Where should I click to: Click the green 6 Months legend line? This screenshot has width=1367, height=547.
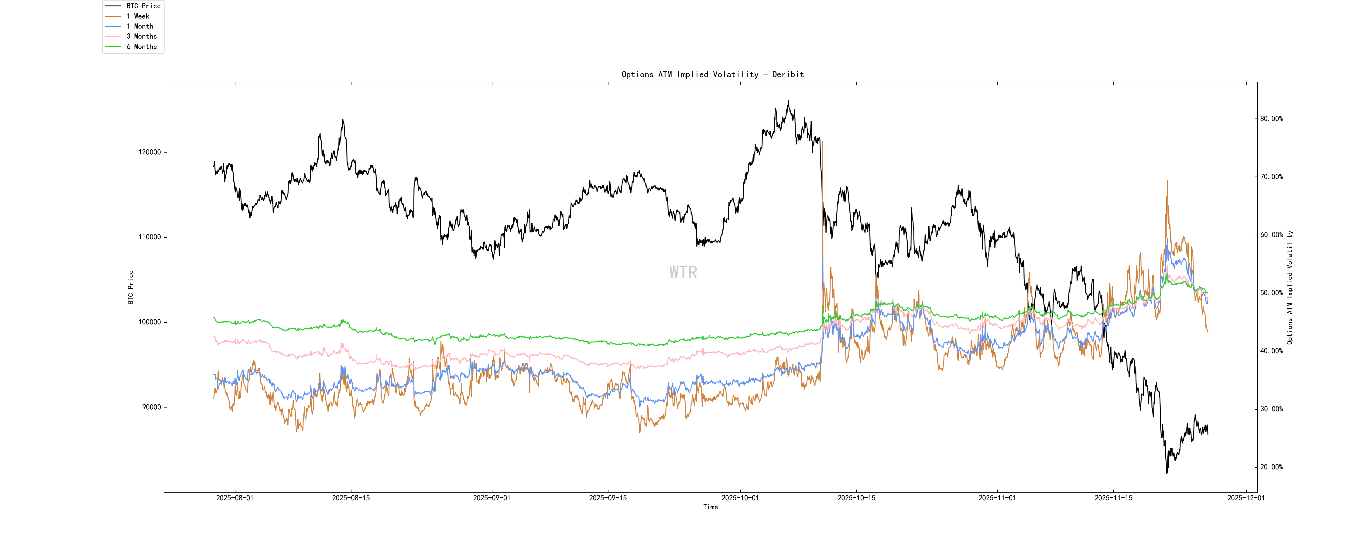[x=113, y=47]
